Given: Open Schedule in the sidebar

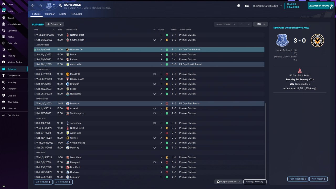Looking at the screenshot, I should [x=14, y=69].
